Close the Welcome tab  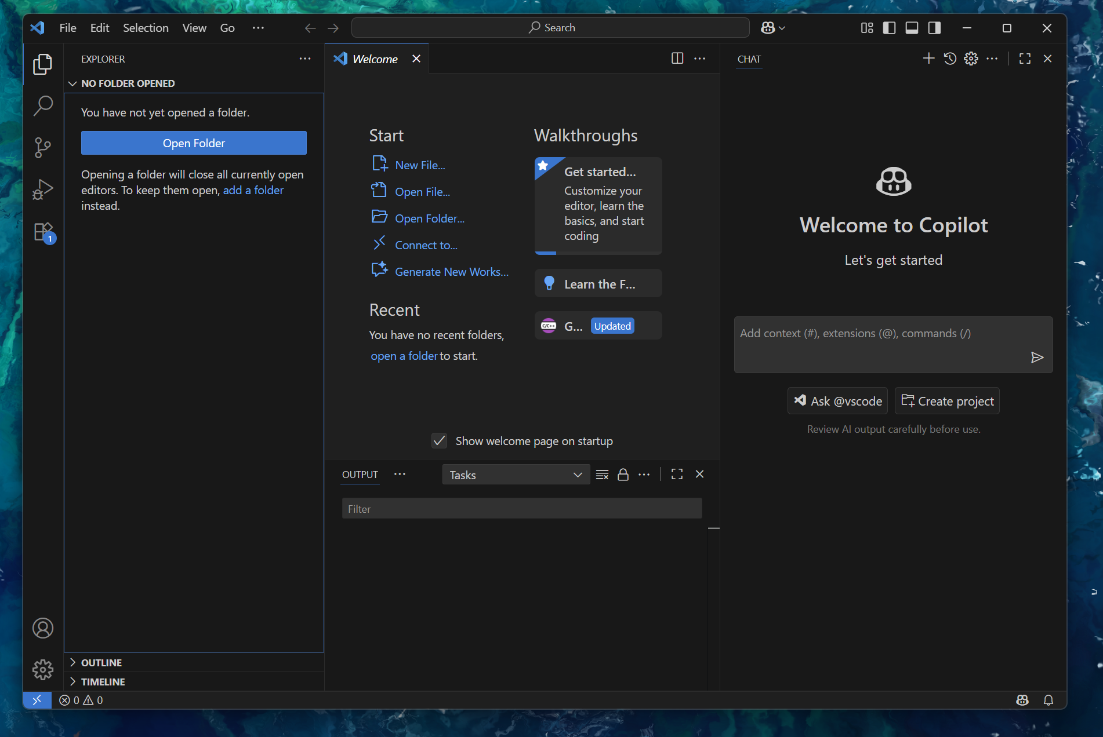pyautogui.click(x=416, y=59)
